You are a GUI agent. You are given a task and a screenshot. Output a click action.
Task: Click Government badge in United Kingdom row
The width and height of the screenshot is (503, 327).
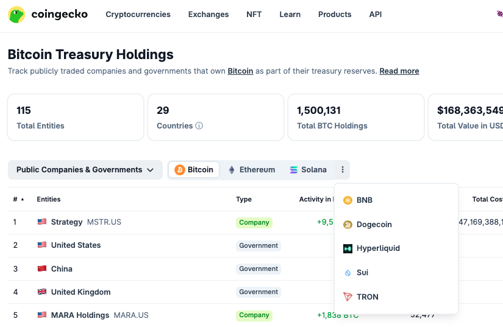click(259, 292)
